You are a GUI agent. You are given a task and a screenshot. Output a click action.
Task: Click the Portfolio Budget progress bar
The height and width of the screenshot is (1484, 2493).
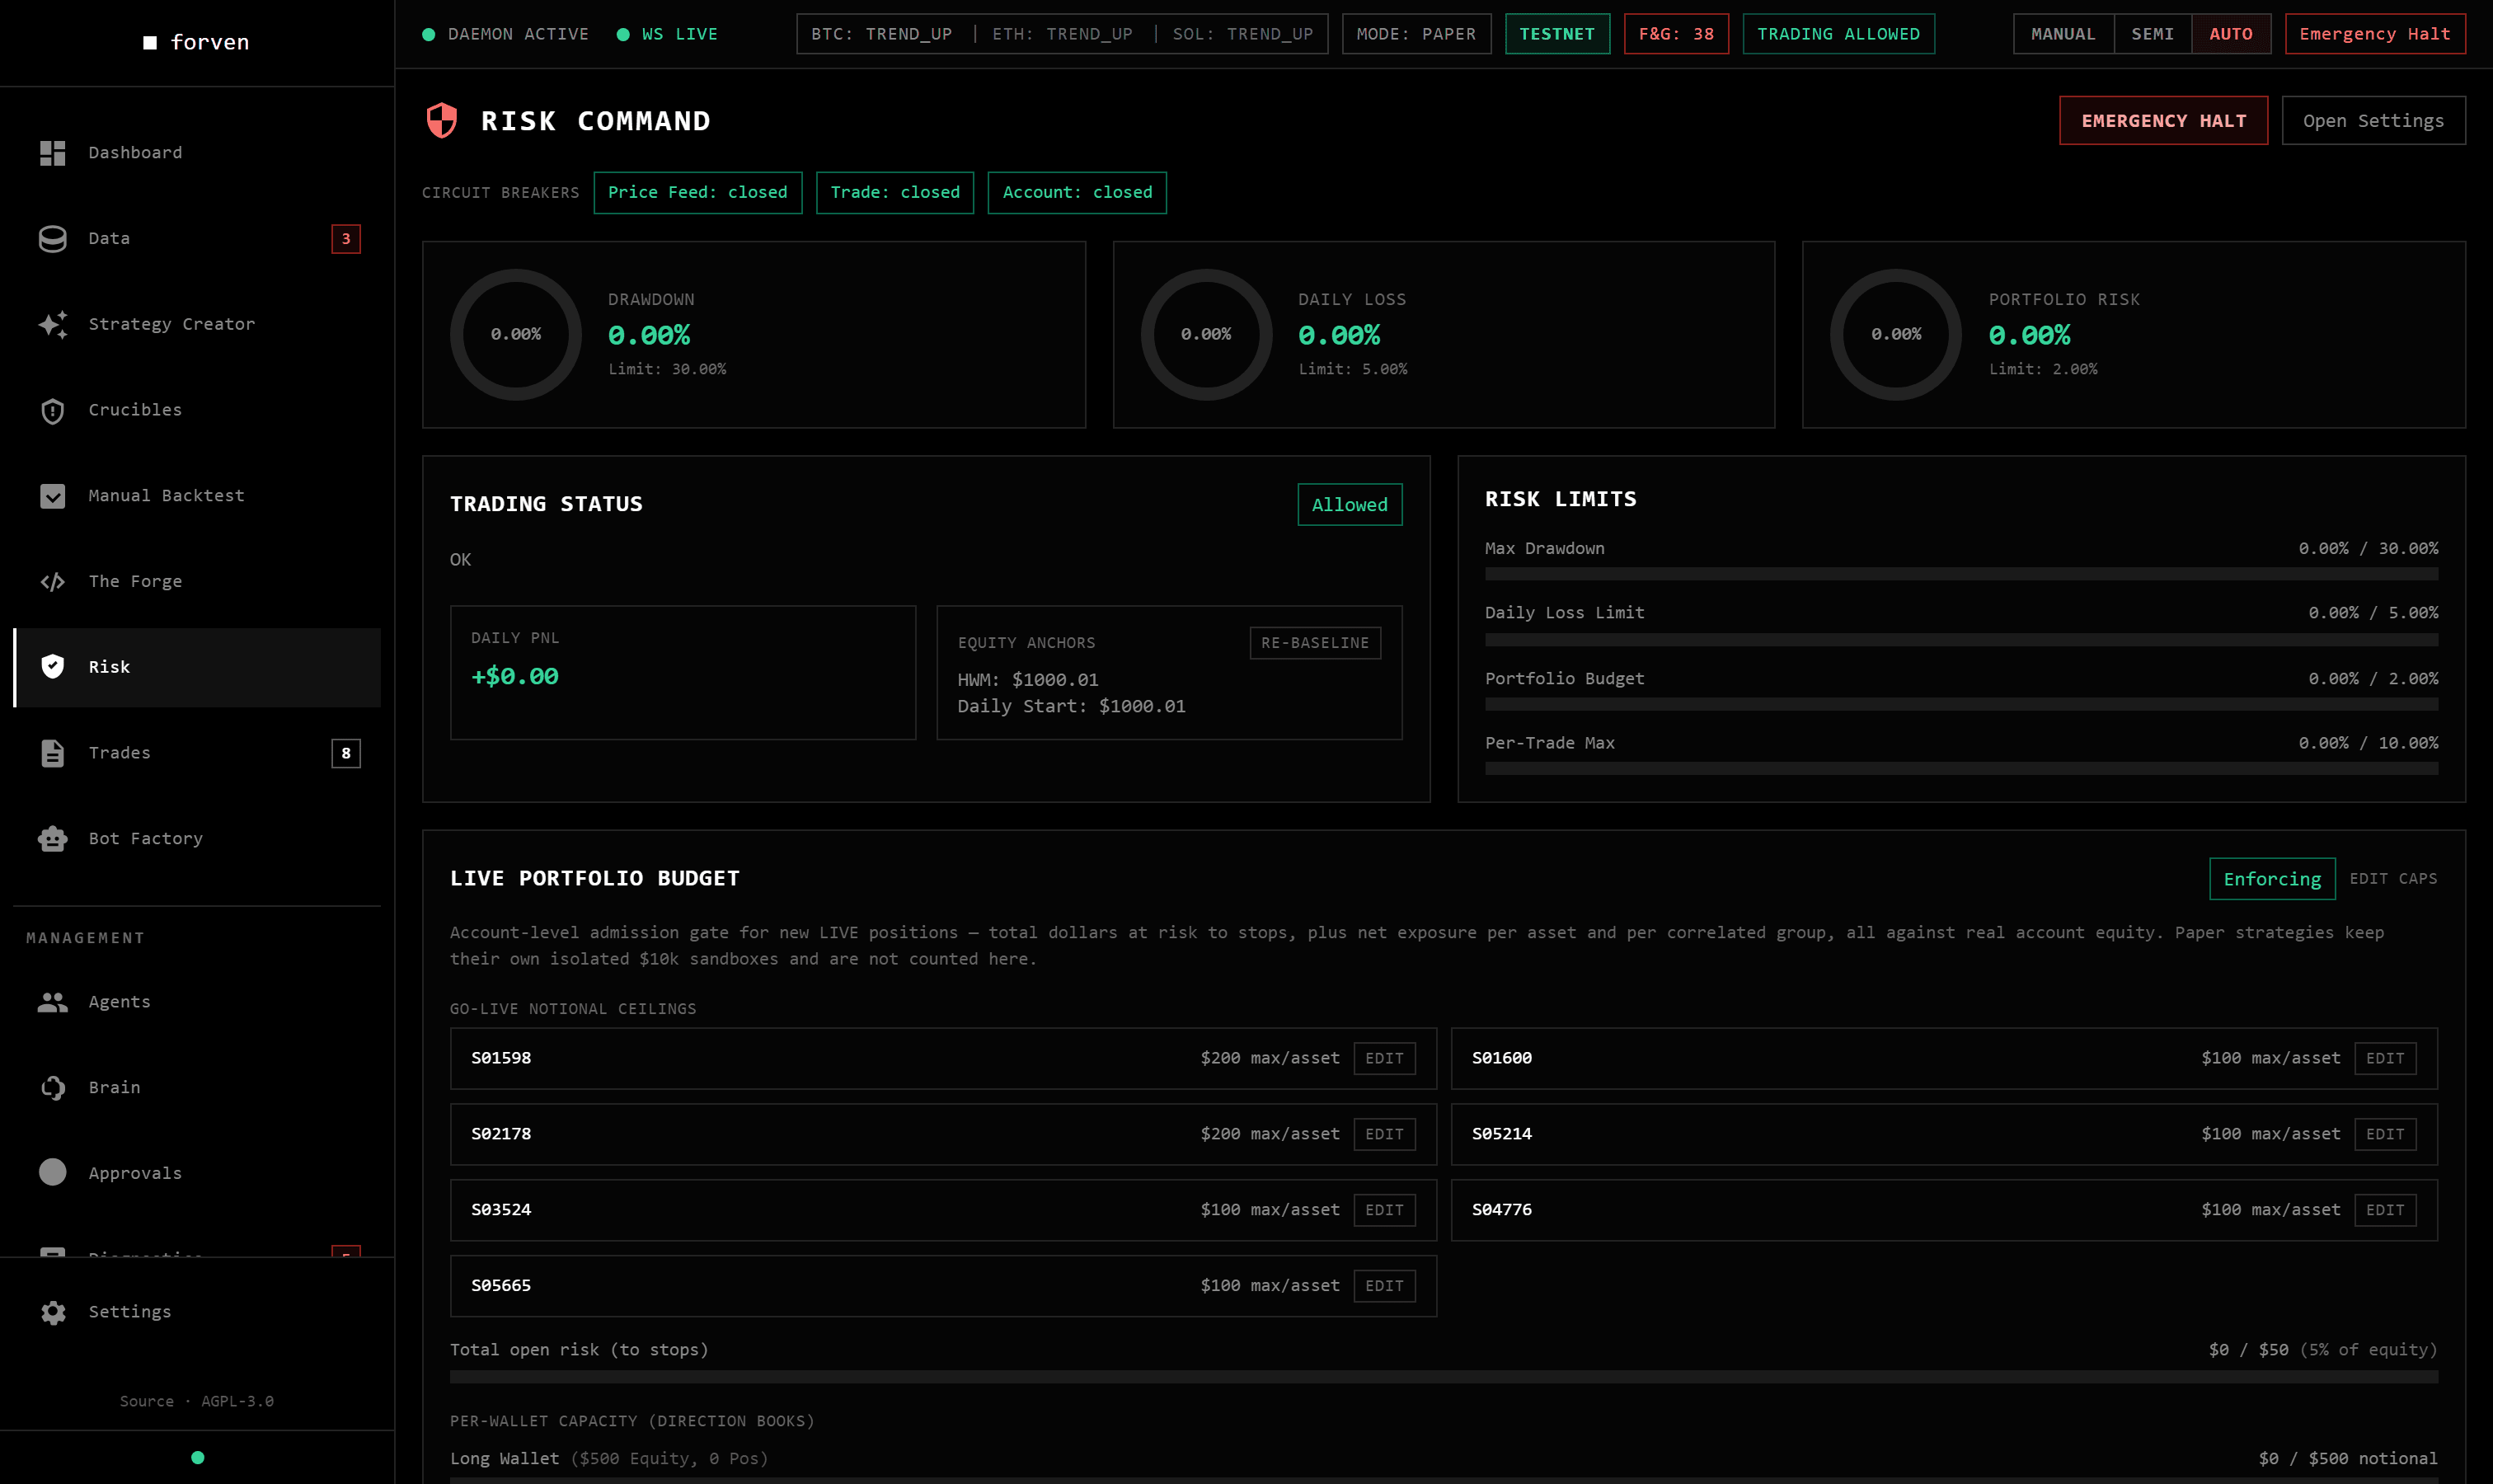[1961, 704]
